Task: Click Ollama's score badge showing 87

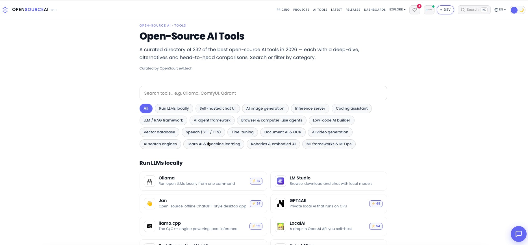Action: coord(256,181)
